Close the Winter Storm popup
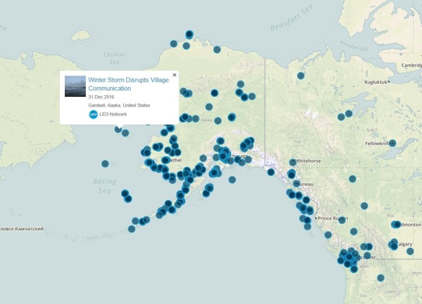 coord(174,75)
